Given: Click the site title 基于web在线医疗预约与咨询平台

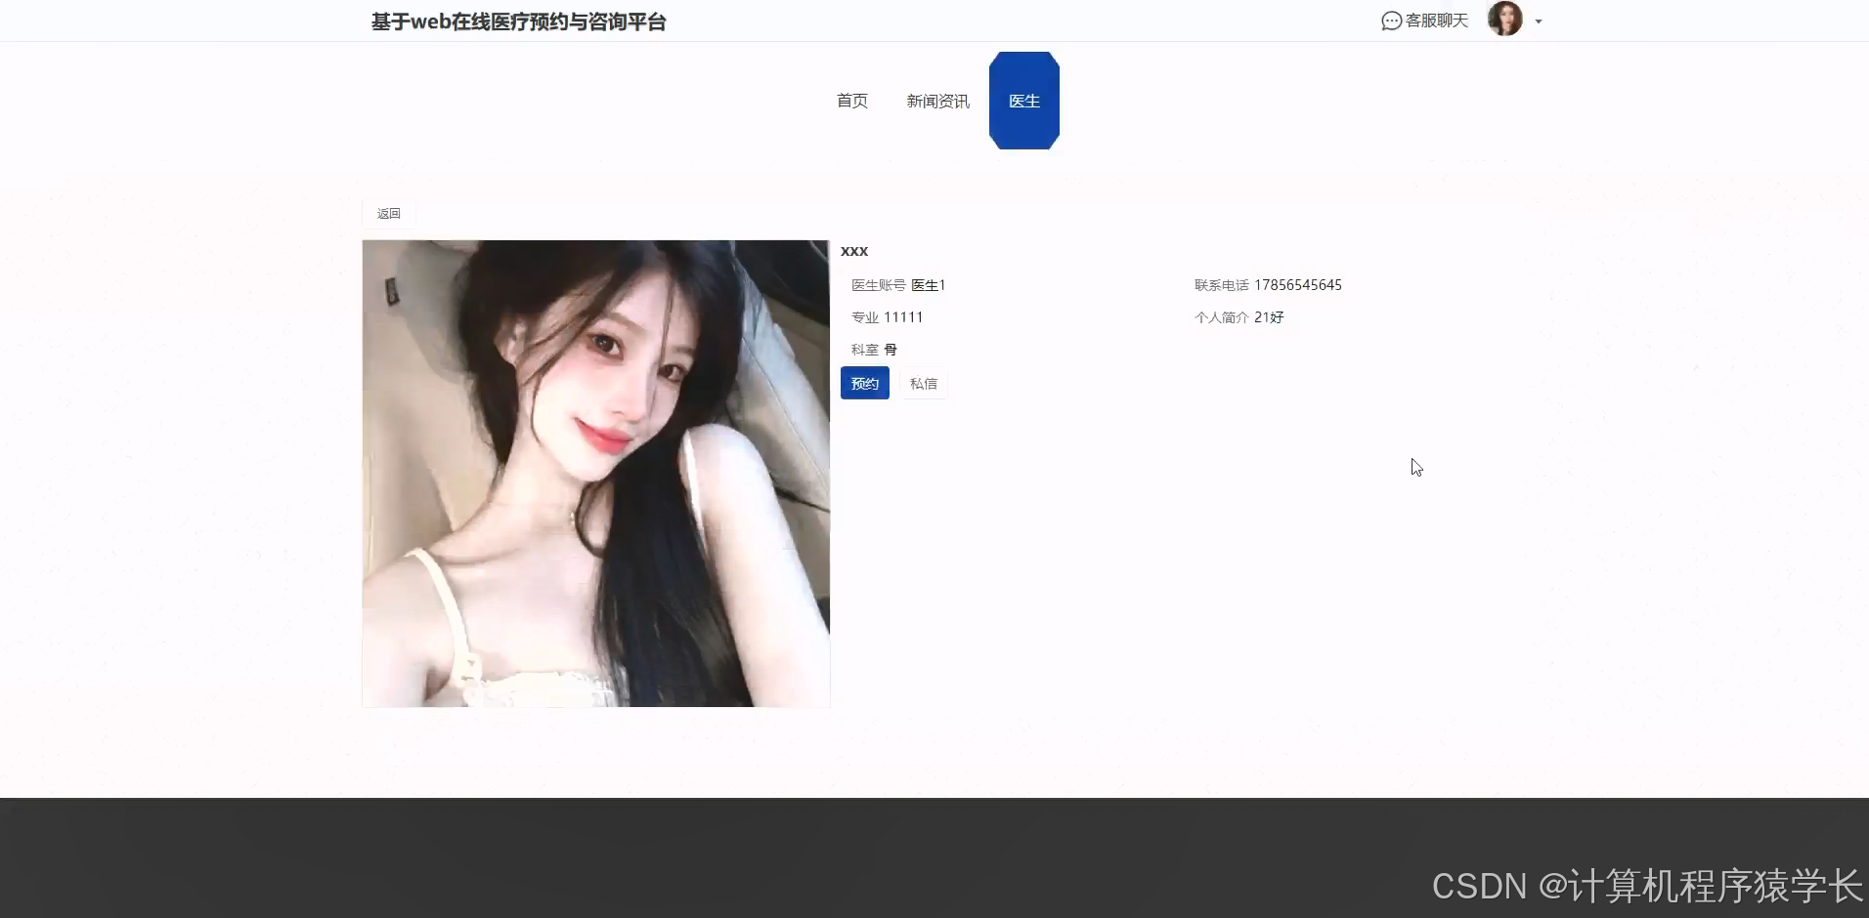Looking at the screenshot, I should point(518,21).
